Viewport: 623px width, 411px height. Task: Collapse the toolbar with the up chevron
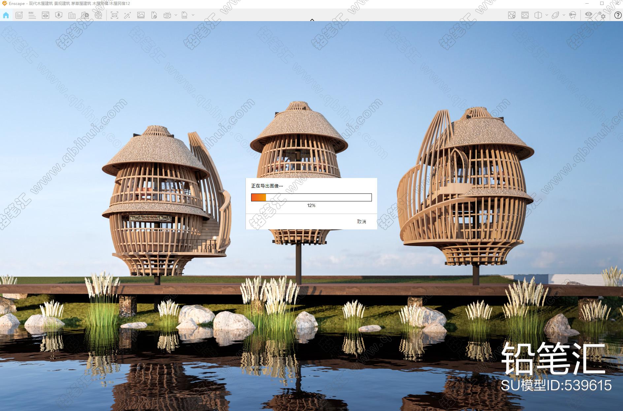(312, 20)
